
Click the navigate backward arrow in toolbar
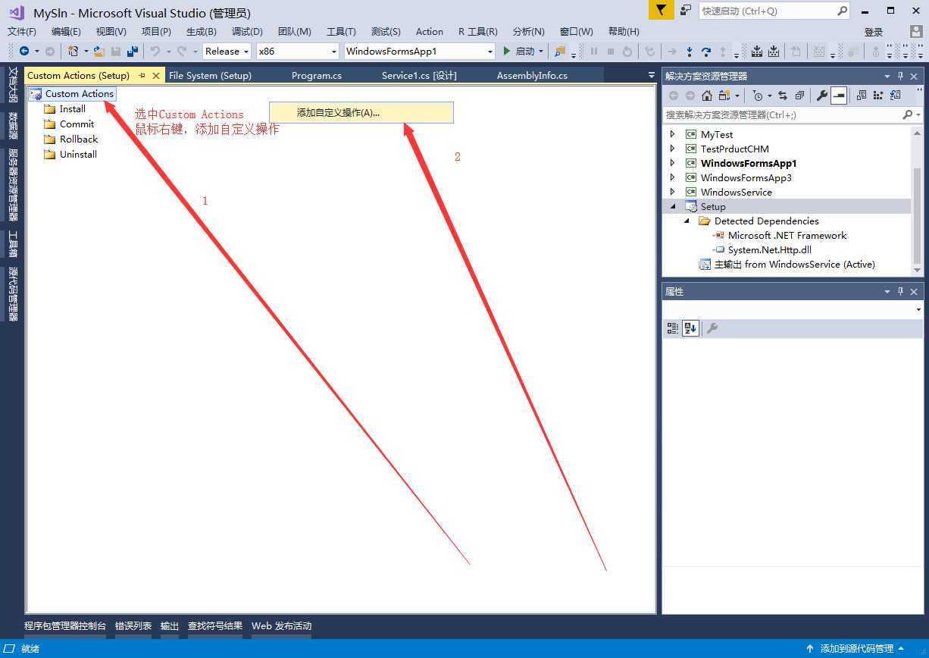coord(24,52)
